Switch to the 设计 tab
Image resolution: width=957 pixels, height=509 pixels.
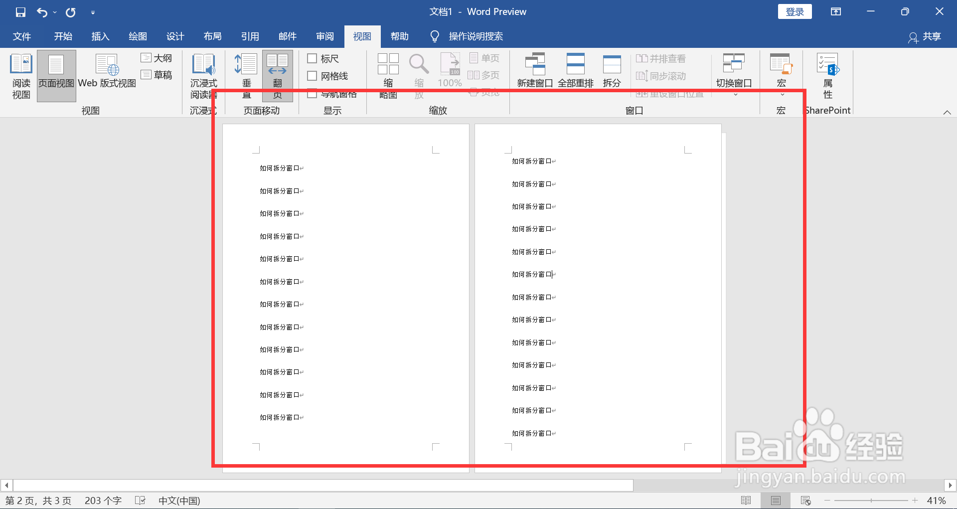click(x=175, y=36)
